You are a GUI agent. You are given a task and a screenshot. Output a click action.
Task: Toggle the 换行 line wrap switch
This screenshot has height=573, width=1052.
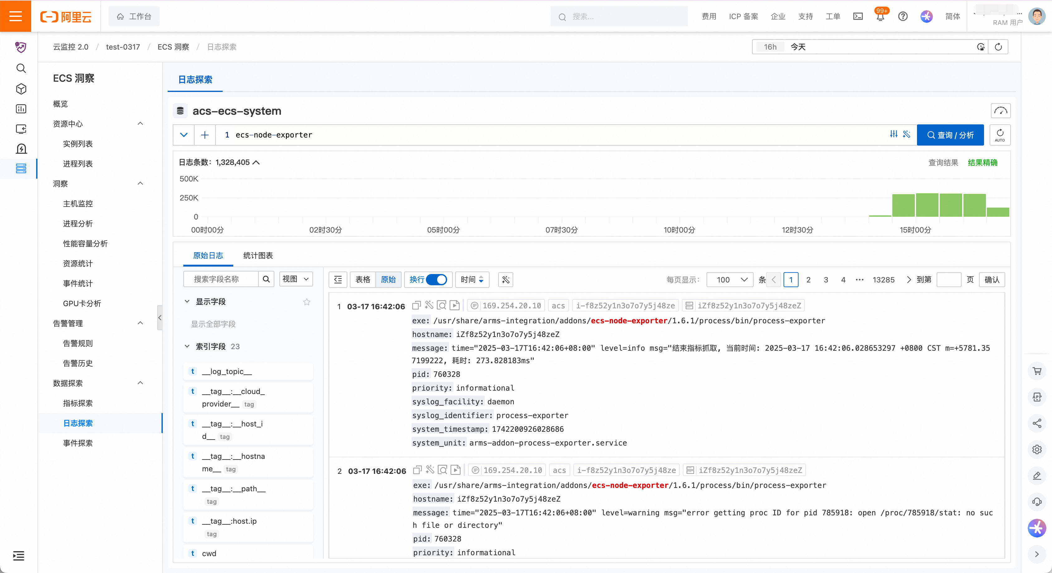(437, 279)
